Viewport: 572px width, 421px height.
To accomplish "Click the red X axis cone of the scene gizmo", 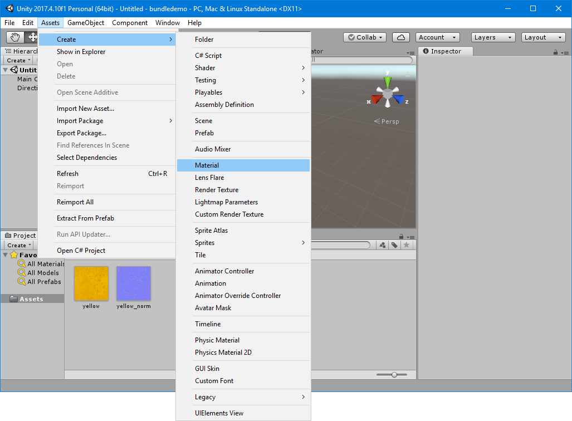I will 377,99.
